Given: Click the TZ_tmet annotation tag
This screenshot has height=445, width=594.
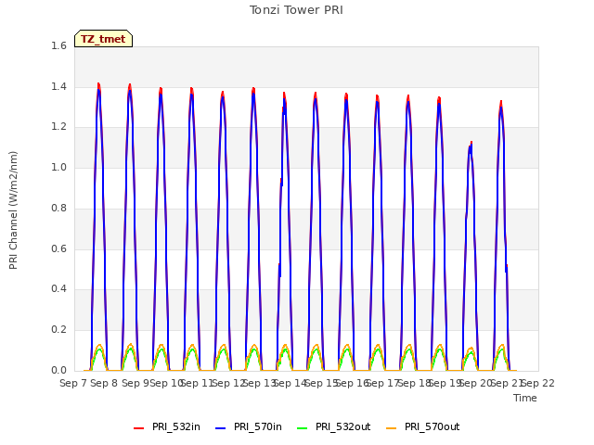Looking at the screenshot, I should pos(103,39).
